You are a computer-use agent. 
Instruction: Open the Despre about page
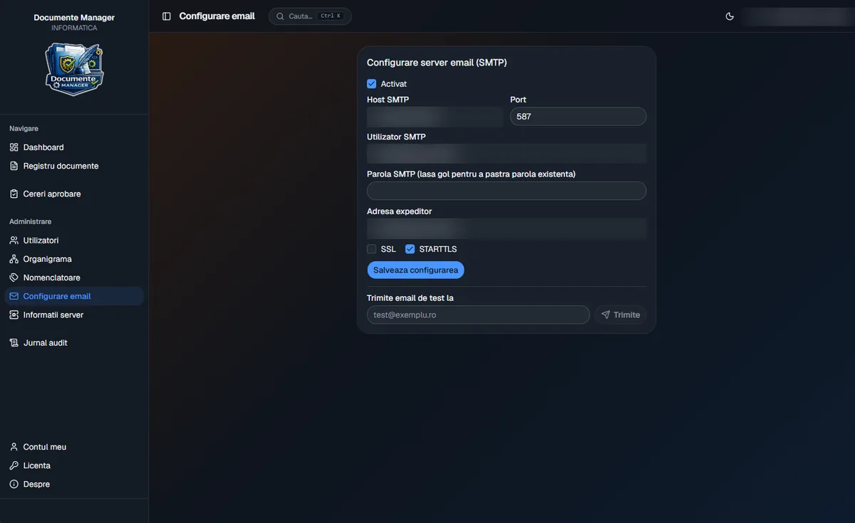click(x=74, y=484)
